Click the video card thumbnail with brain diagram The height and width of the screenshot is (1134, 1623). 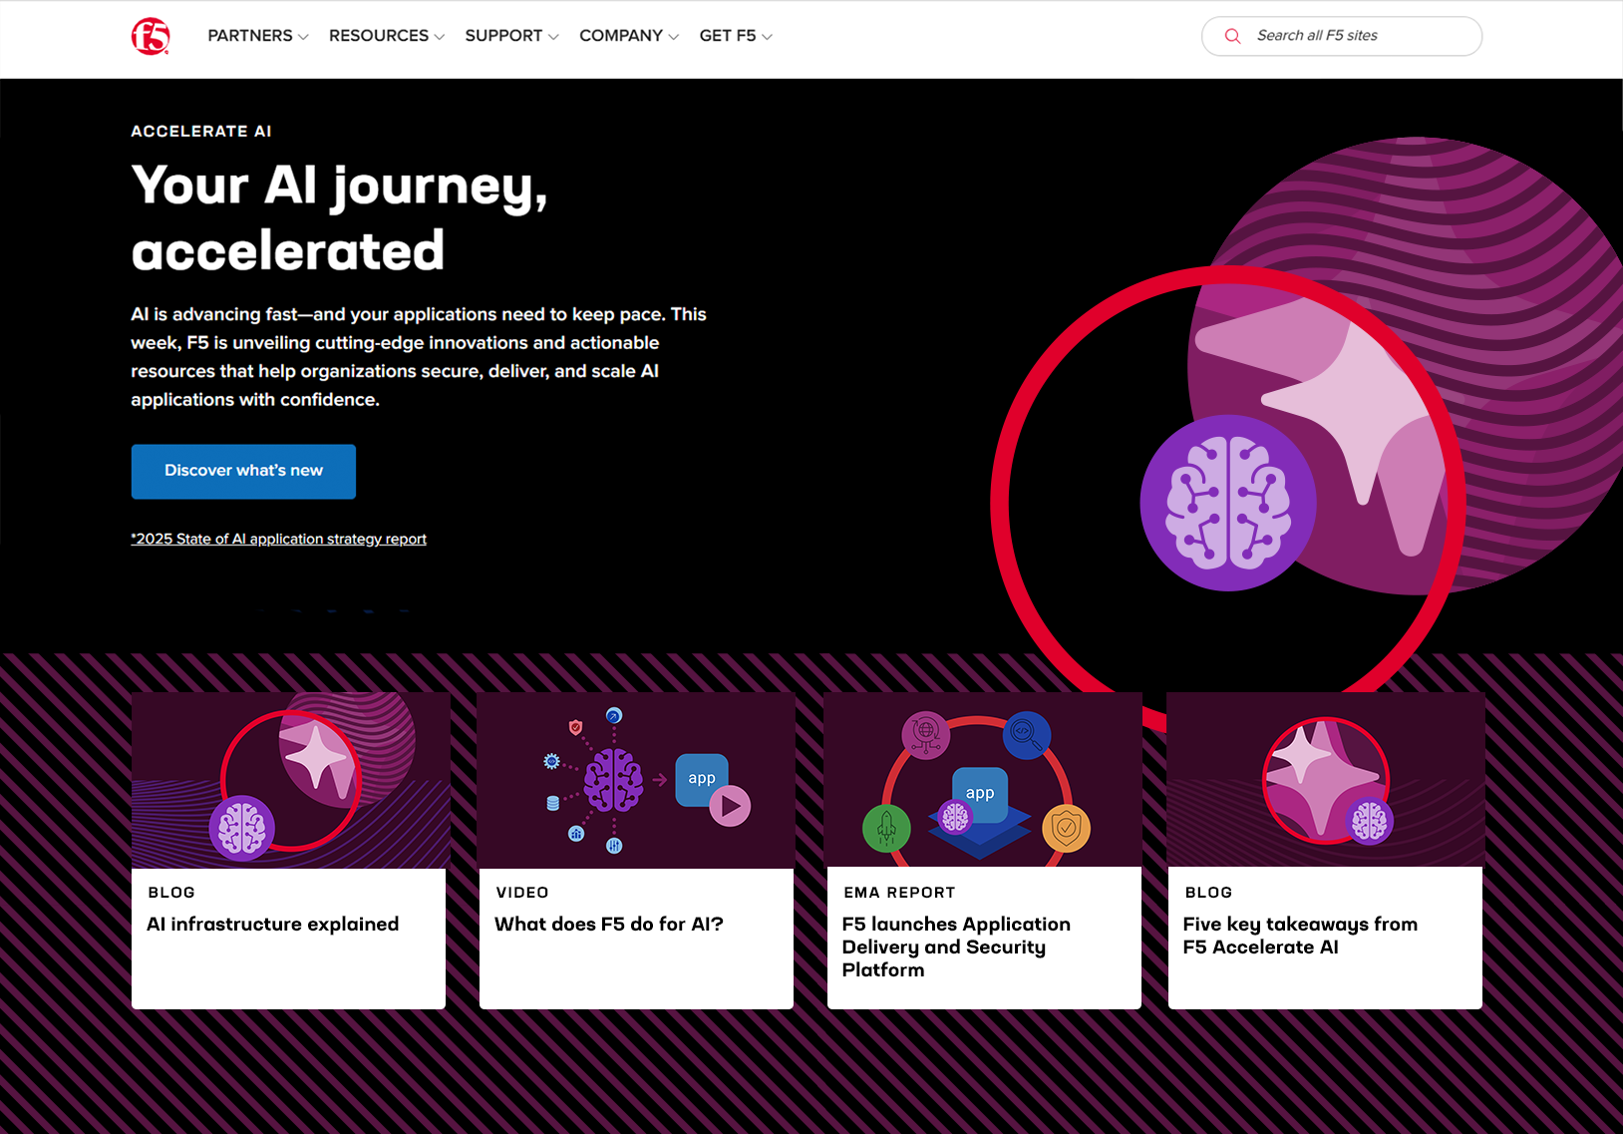click(x=636, y=780)
